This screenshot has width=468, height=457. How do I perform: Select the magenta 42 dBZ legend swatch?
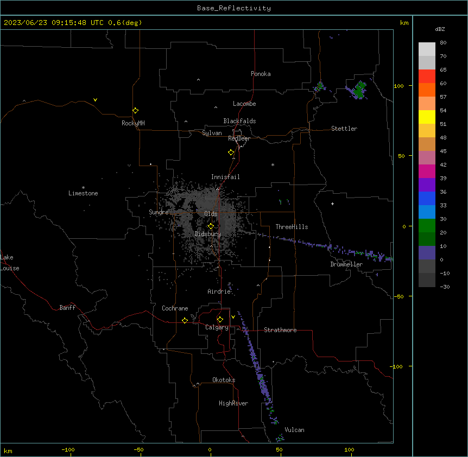427,171
